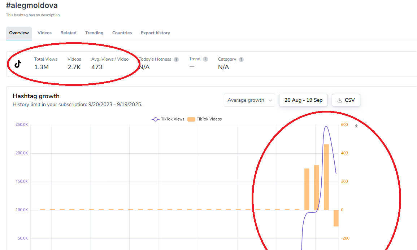This screenshot has height=250, width=417.
Task: Click the peak of the purple views line
Action: coord(326,126)
